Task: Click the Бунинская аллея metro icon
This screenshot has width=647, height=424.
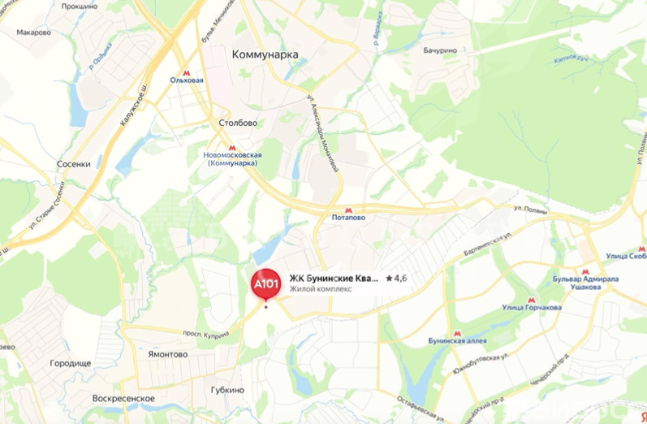Action: coord(457,334)
